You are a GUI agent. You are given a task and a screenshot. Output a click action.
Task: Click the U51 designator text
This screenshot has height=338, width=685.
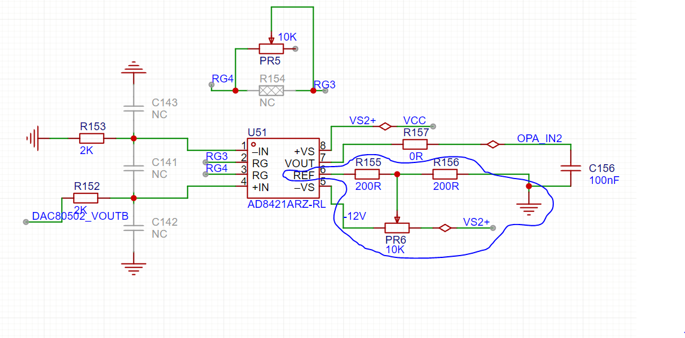(x=256, y=133)
